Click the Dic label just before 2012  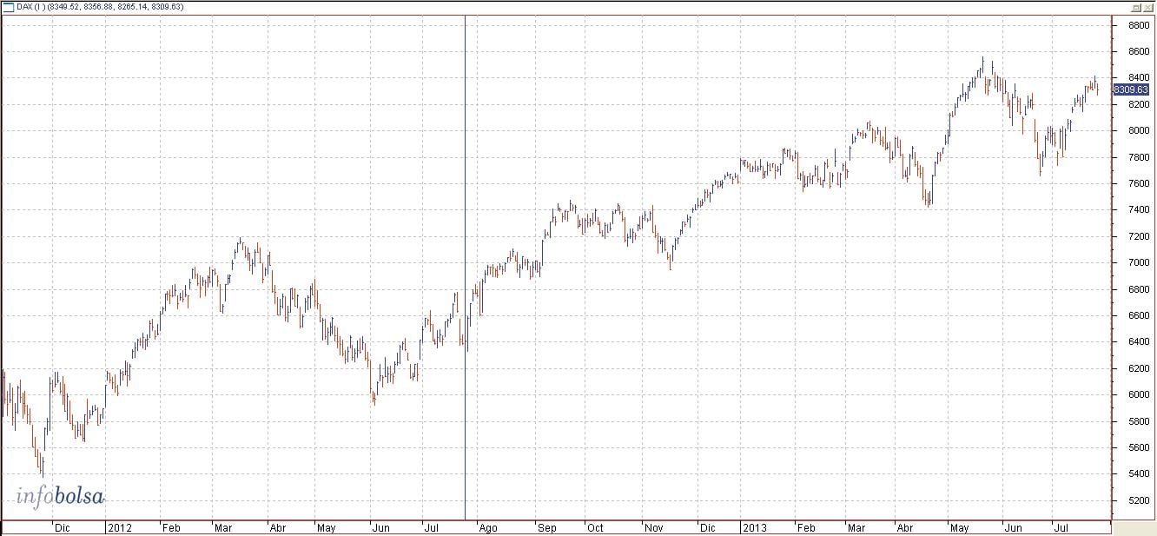tap(62, 526)
